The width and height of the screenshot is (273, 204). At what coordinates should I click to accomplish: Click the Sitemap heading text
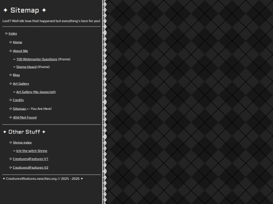25,10
